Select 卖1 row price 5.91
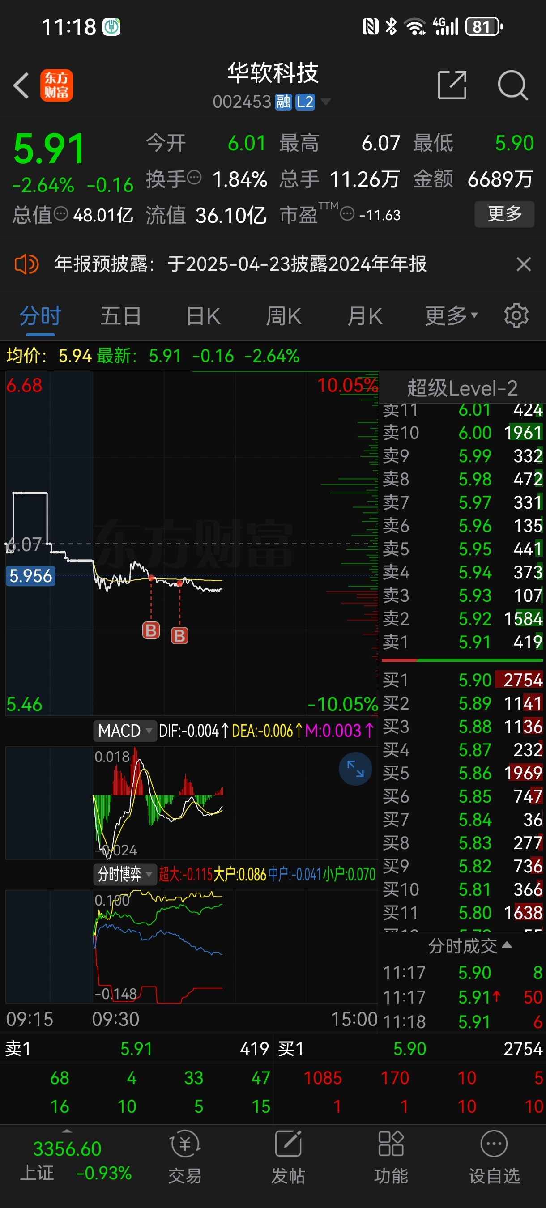 pyautogui.click(x=475, y=642)
